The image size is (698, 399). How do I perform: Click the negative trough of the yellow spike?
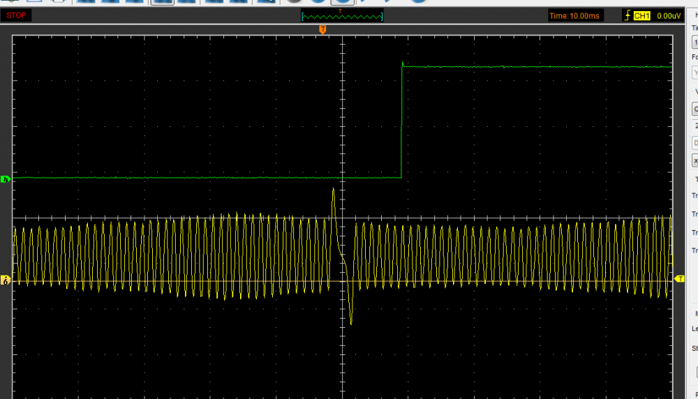(x=350, y=323)
